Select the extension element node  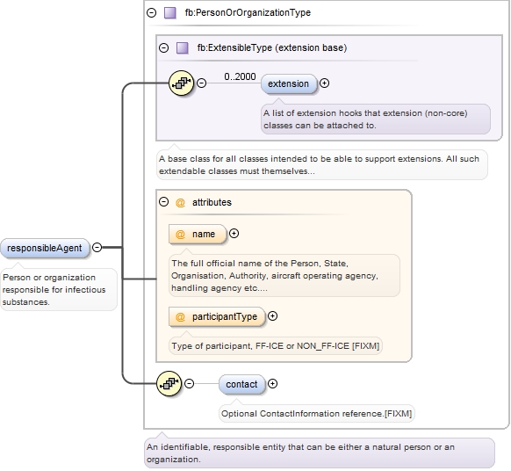click(288, 83)
